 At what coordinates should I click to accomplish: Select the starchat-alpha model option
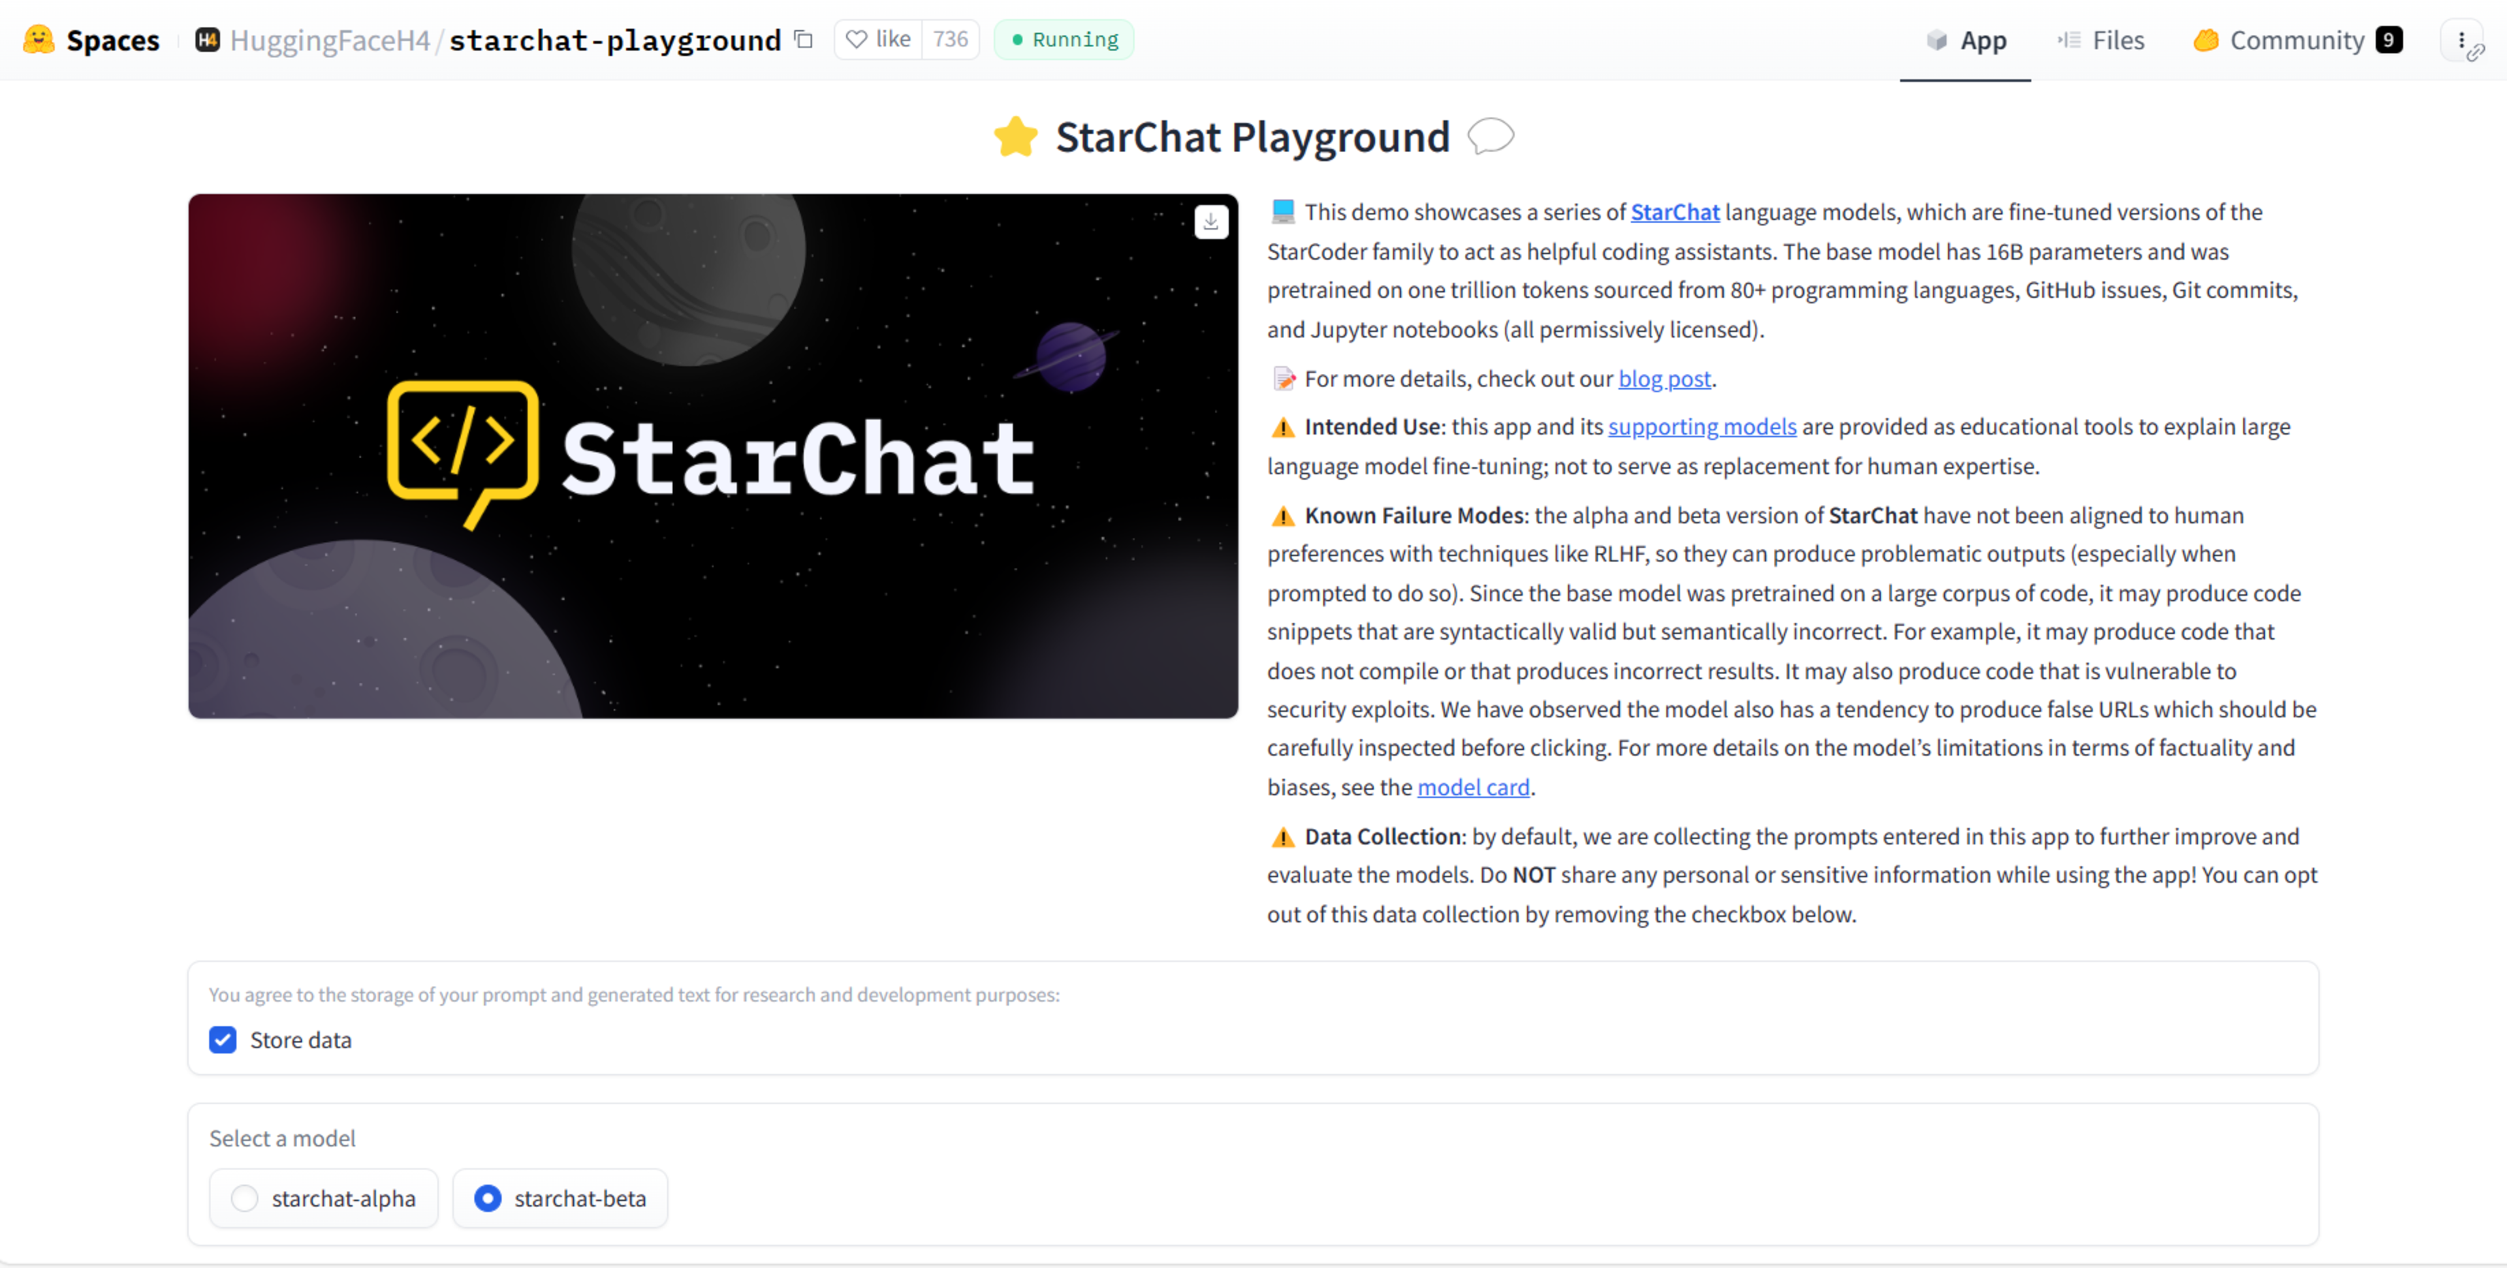244,1198
